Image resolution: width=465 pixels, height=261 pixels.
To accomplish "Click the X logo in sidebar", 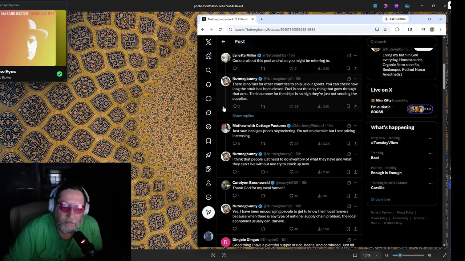I will click(209, 42).
